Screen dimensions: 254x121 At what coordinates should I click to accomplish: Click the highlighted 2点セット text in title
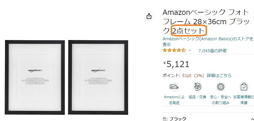point(189,31)
